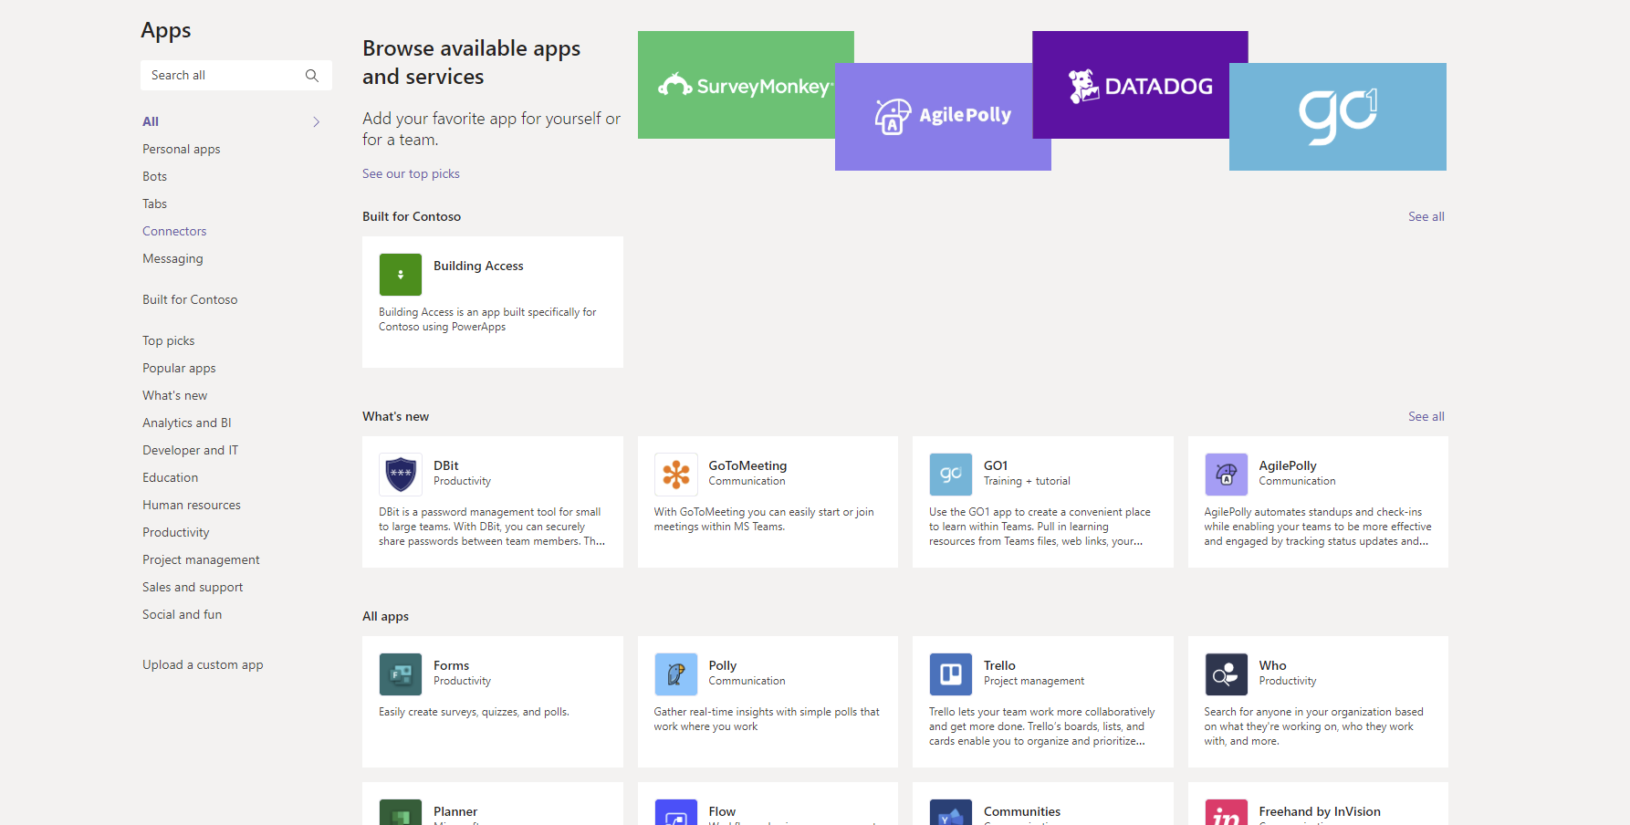Expand the All category chevron
Image resolution: width=1630 pixels, height=825 pixels.
click(317, 121)
